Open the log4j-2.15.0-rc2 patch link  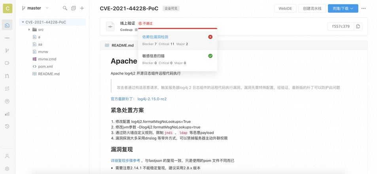tap(152, 99)
